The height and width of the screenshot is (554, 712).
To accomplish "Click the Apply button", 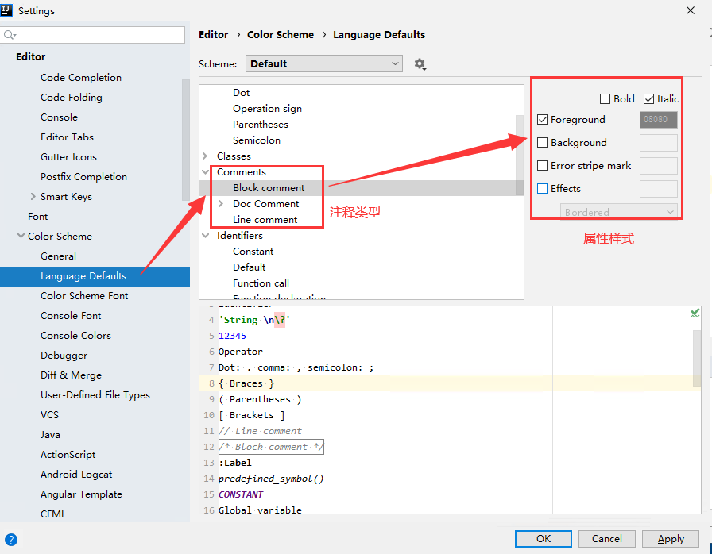I will coord(670,539).
